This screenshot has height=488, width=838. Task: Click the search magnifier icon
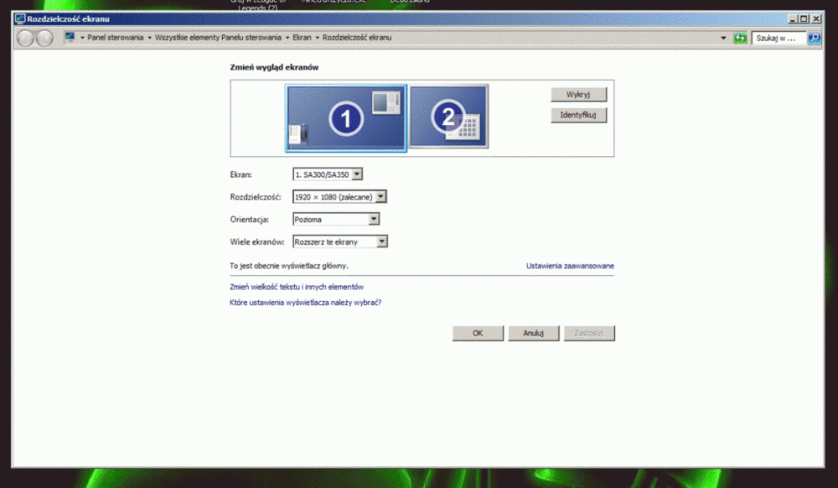point(814,38)
